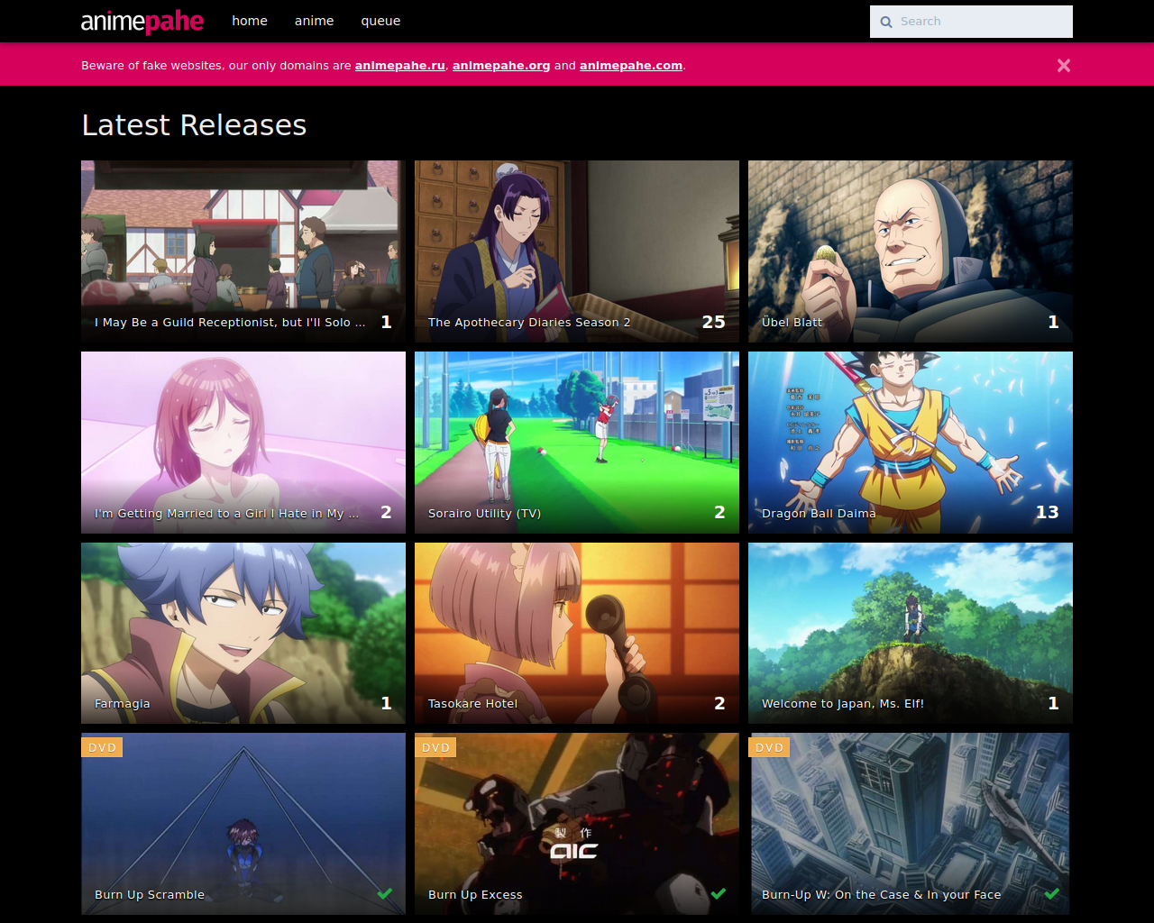Viewport: 1154px width, 923px height.
Task: Click the 'Farmagia' title text
Action: tap(123, 703)
